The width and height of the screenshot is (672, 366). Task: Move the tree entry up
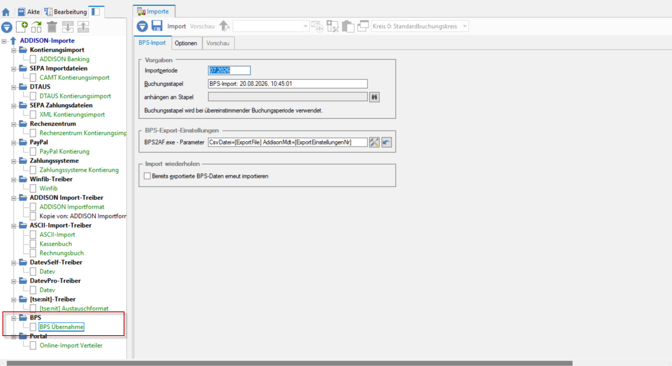tap(83, 27)
